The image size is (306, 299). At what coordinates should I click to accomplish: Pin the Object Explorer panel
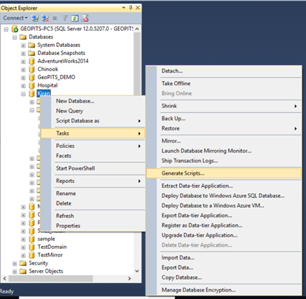[131, 7]
